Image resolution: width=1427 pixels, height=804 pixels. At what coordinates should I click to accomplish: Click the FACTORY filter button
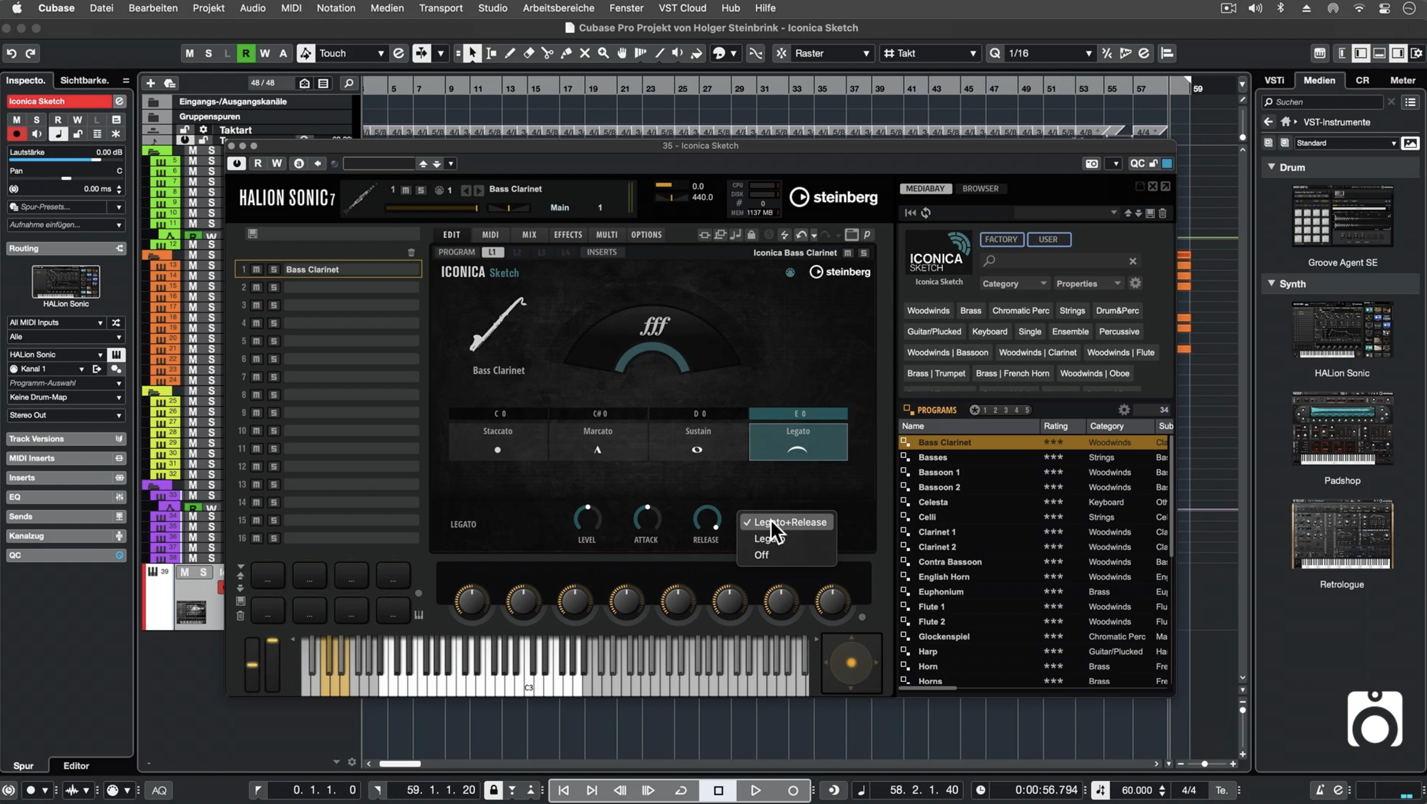pos(1001,239)
